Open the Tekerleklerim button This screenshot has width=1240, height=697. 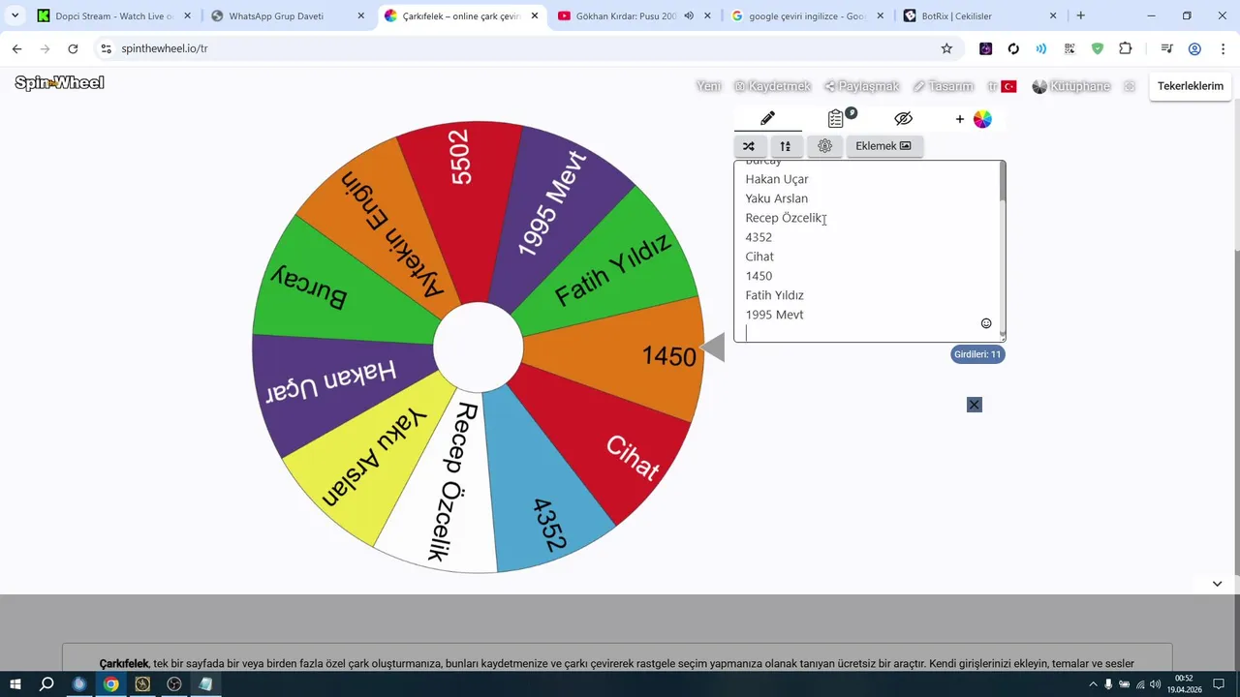[x=1191, y=86]
